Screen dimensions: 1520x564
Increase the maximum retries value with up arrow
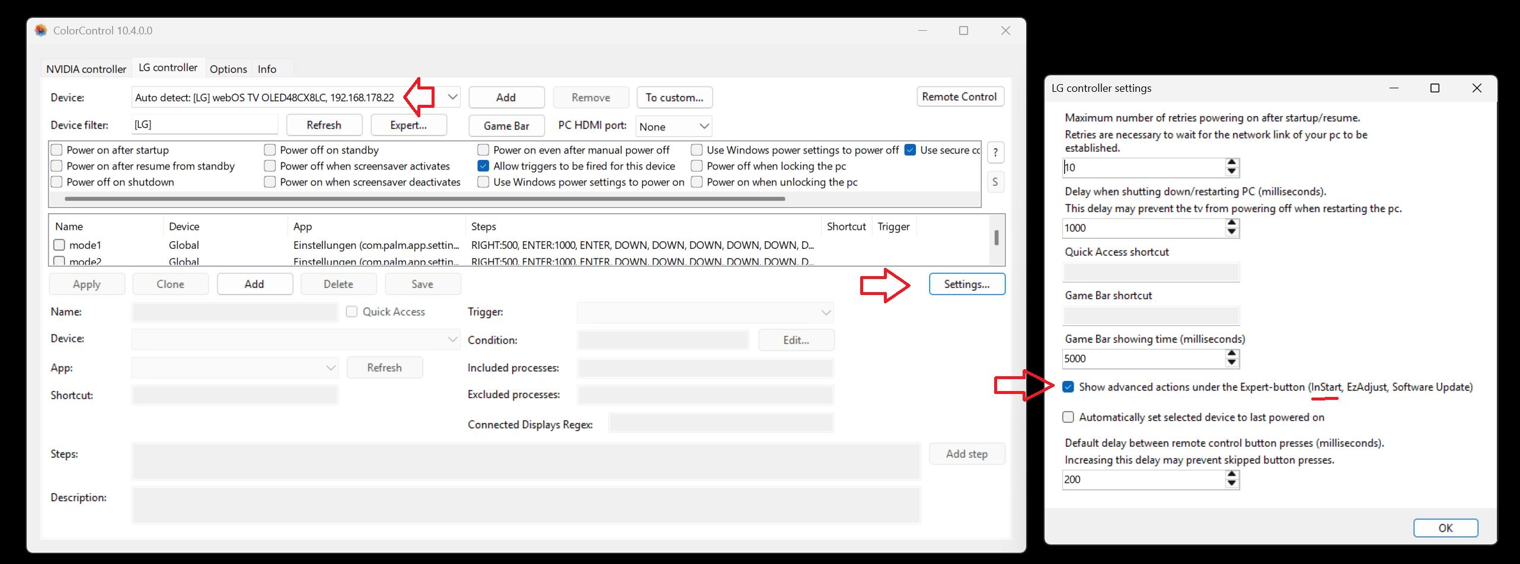click(x=1232, y=162)
